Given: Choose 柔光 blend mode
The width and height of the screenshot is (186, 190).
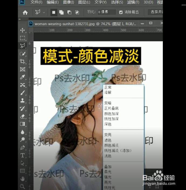Looking at the screenshot, I should coord(108,172).
